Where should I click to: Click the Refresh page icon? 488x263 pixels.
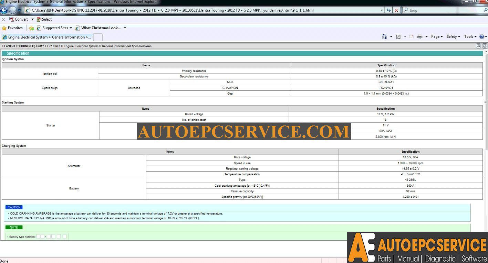[388, 10]
